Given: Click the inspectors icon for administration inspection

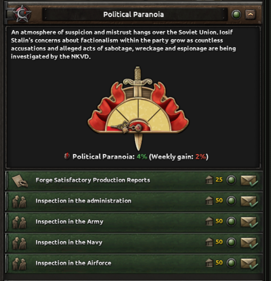Looking at the screenshot, I should [x=19, y=201].
